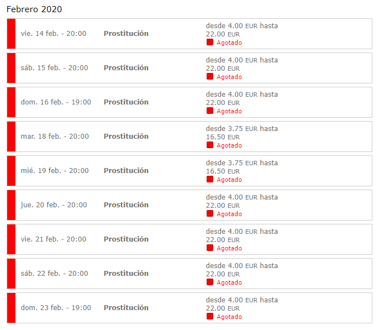Viewport: 384px width, 330px height.
Task: Select Prostitución title for dom. 16 feb.
Action: click(126, 102)
